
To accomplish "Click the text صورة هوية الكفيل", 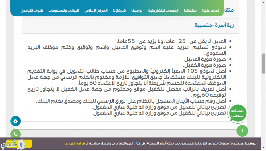I will tap(204, 65).
